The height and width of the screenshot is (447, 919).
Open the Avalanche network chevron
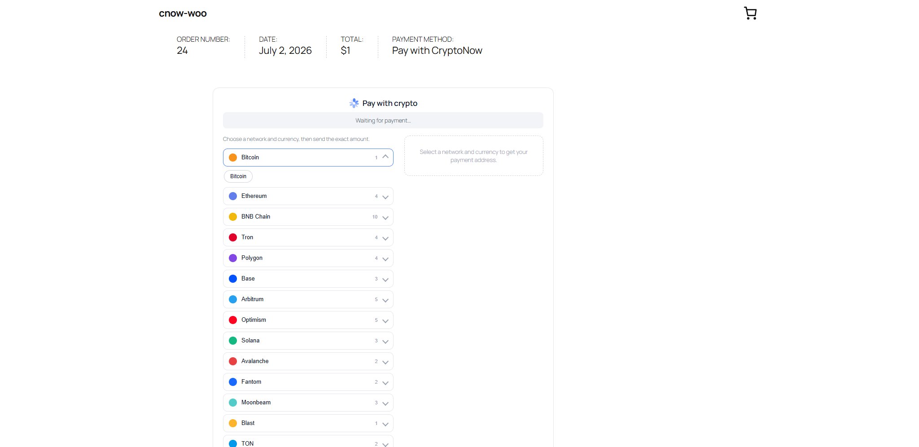point(385,362)
